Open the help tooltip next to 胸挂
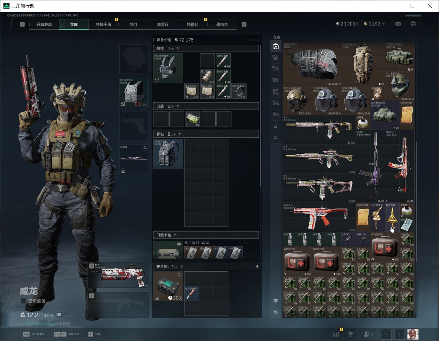The image size is (439, 341). click(x=178, y=48)
